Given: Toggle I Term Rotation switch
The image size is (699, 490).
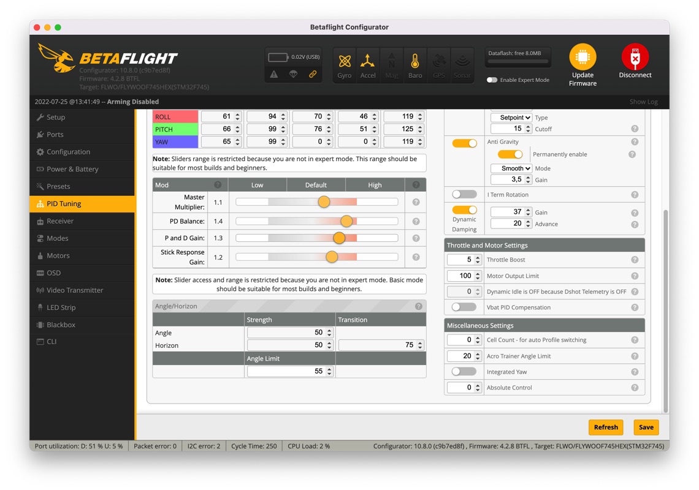Looking at the screenshot, I should (465, 194).
